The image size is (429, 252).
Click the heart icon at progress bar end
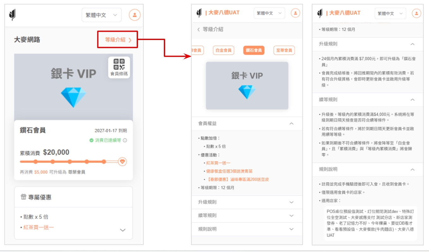(x=122, y=162)
